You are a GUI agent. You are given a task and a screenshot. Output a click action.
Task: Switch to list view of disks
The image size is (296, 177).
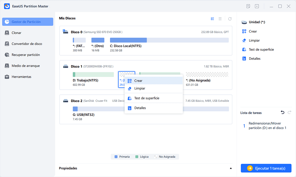pyautogui.click(x=220, y=19)
